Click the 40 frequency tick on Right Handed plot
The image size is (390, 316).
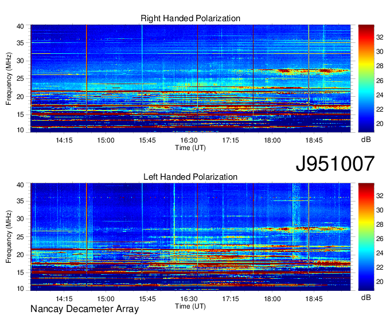(x=20, y=26)
